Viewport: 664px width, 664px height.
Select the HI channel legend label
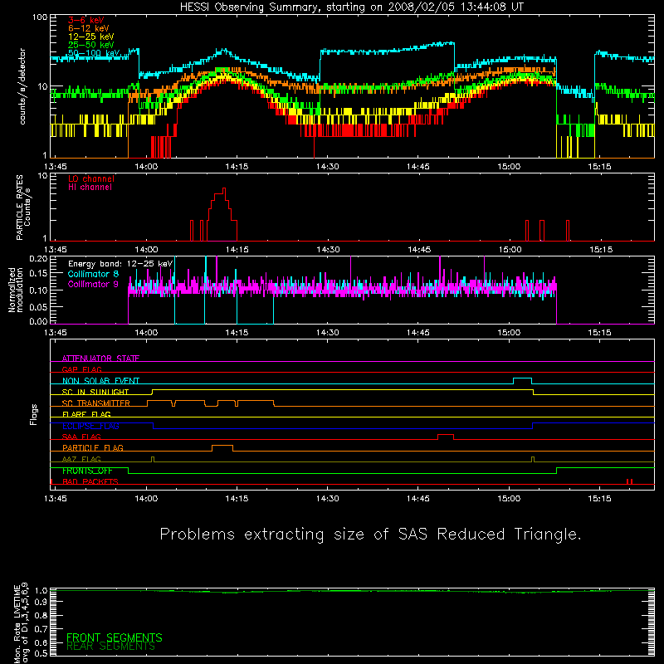[90, 188]
